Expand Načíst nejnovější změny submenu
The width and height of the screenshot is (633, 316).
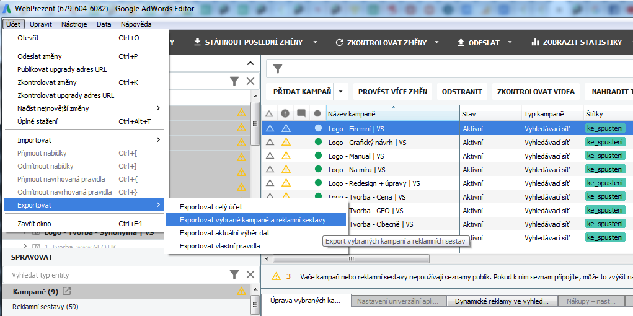pyautogui.click(x=84, y=108)
